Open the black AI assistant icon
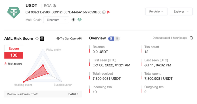This screenshot has width=197, height=104. pos(42,39)
